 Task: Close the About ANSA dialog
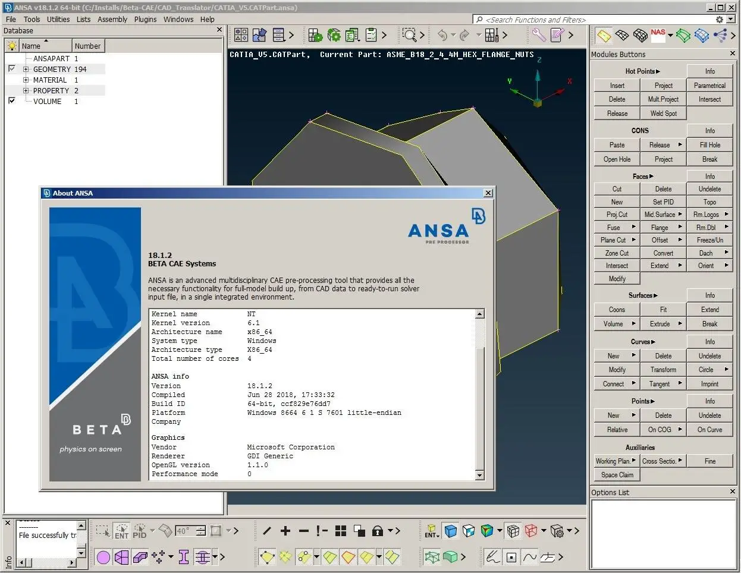488,193
